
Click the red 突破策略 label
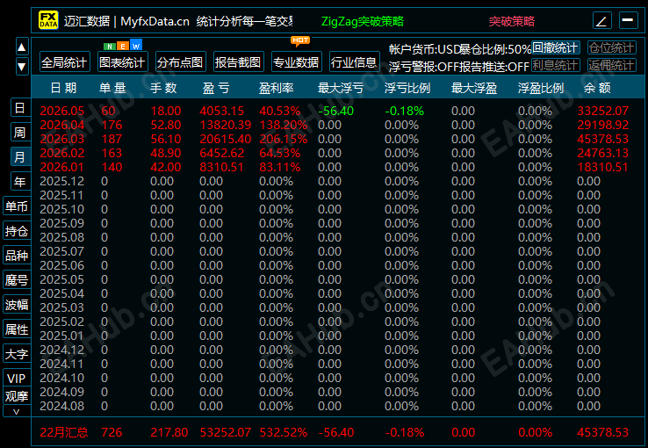click(512, 21)
